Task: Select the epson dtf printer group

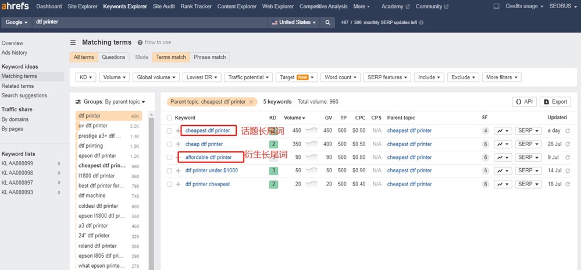Action: (x=109, y=156)
